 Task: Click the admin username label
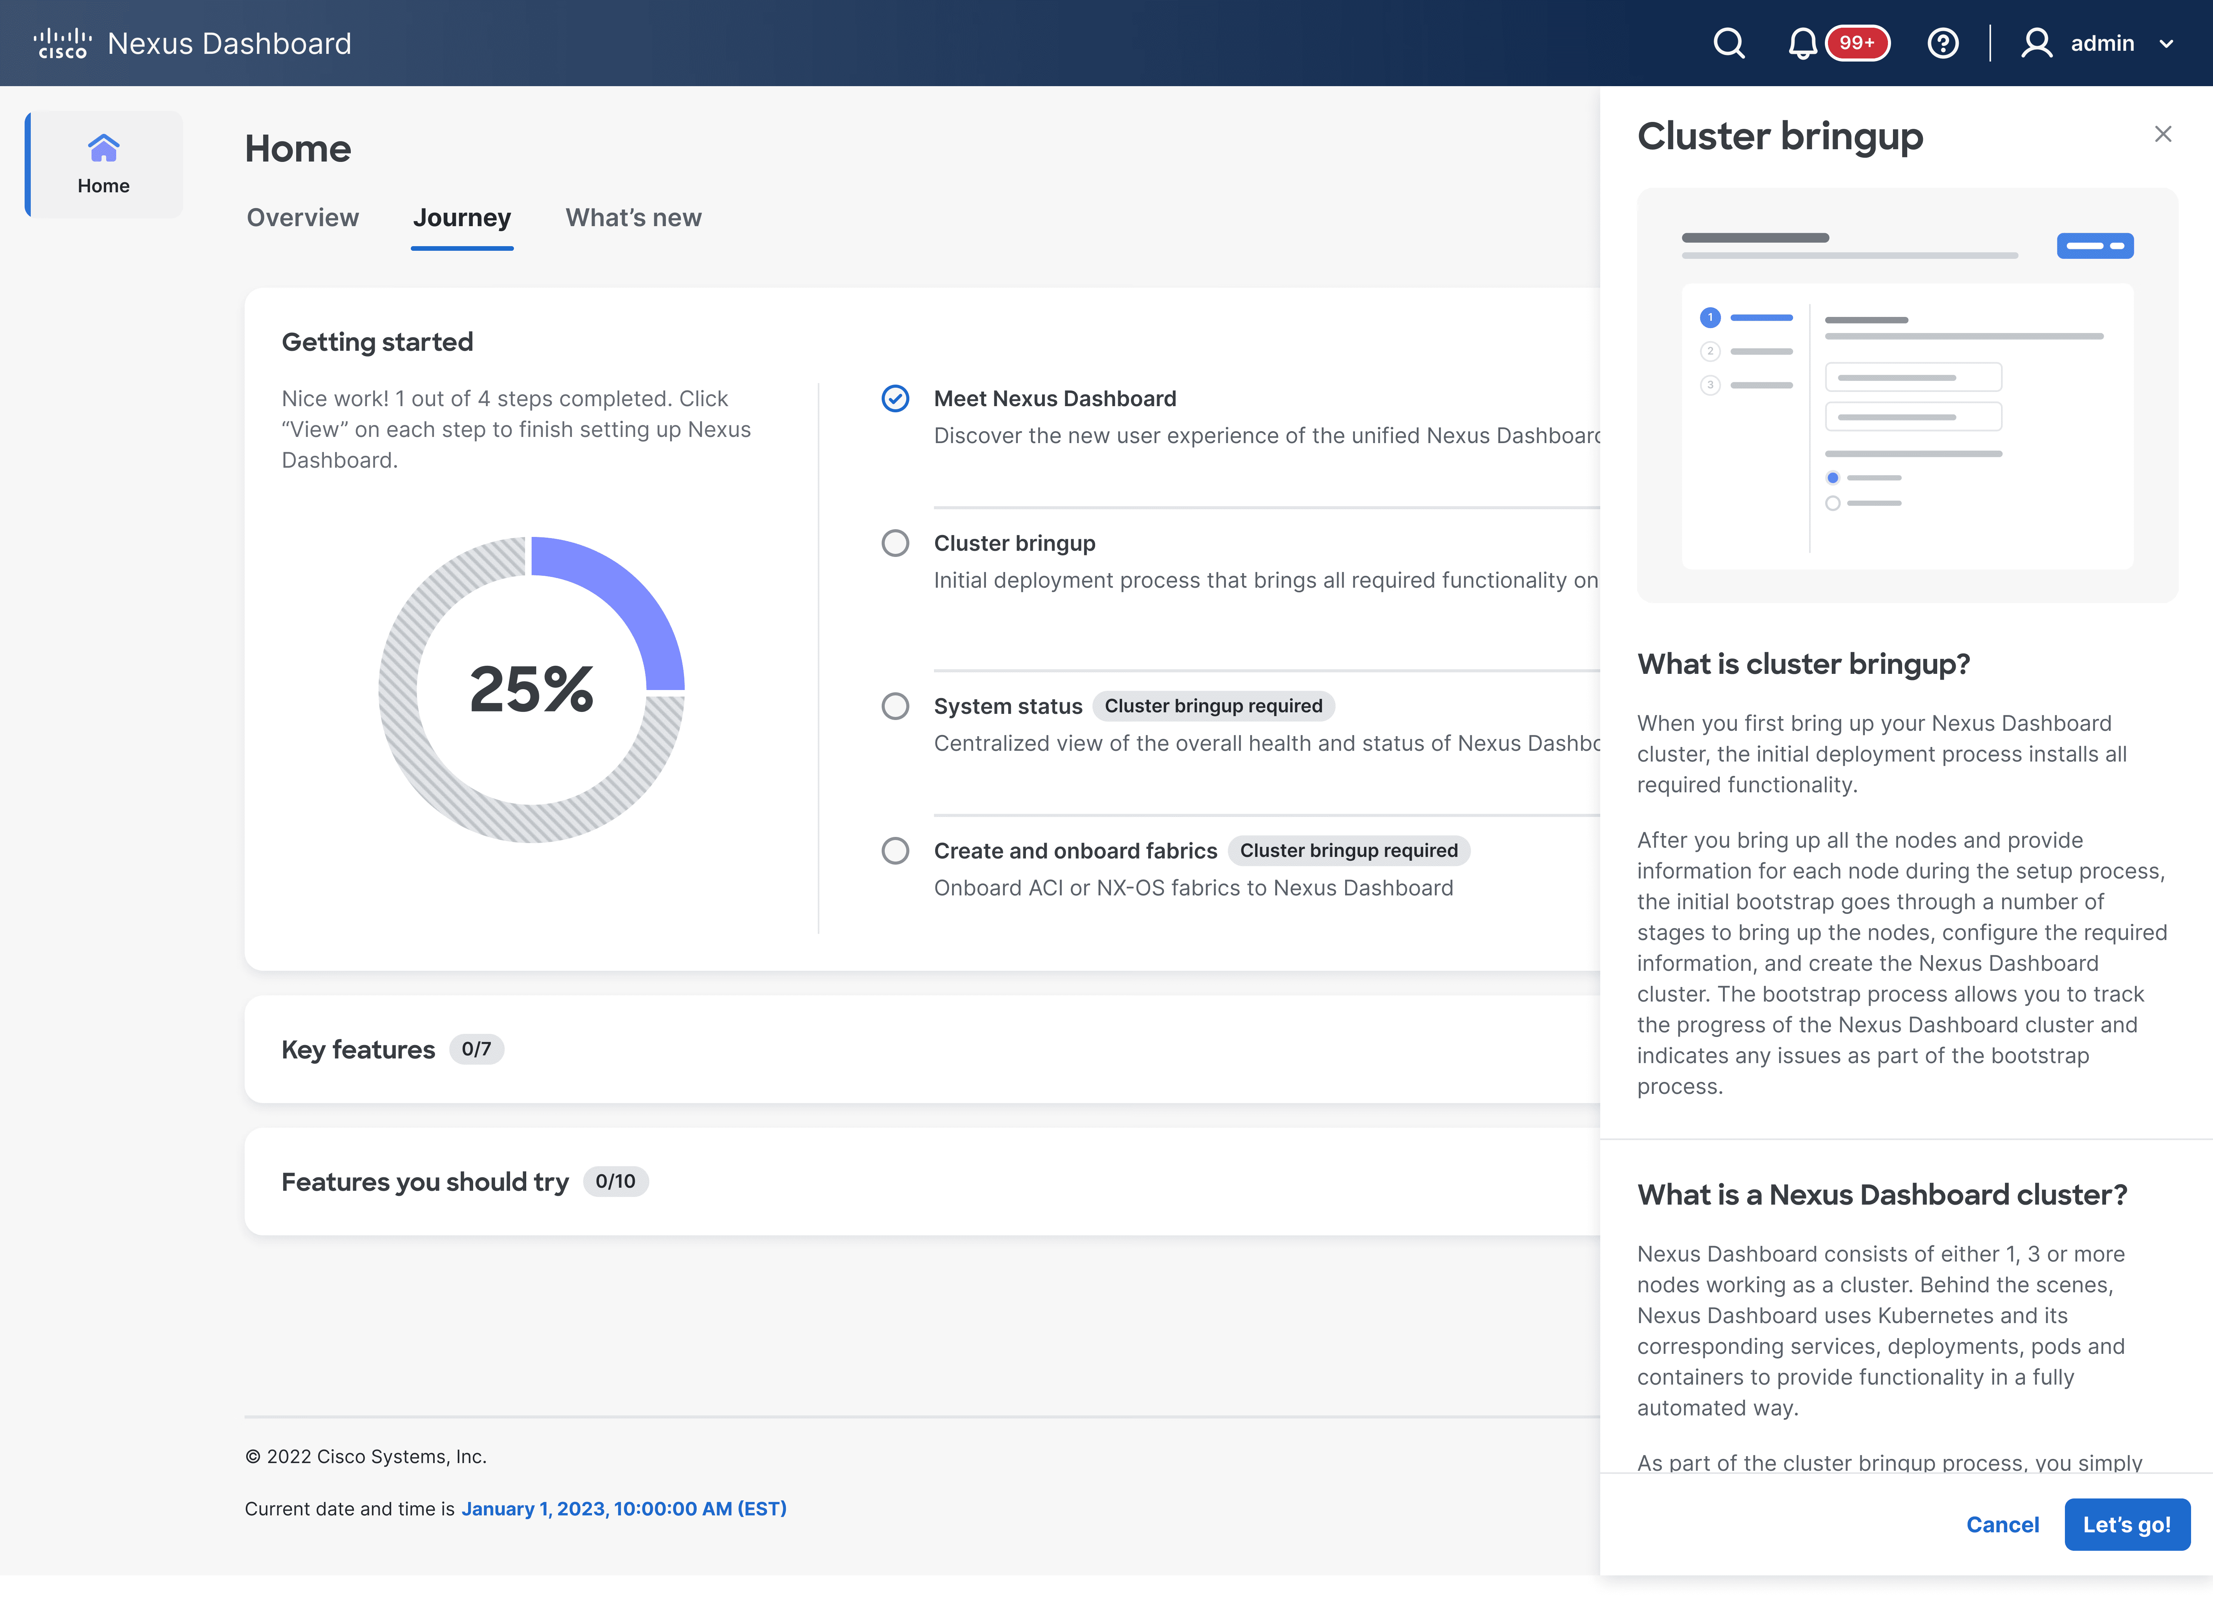point(2103,43)
